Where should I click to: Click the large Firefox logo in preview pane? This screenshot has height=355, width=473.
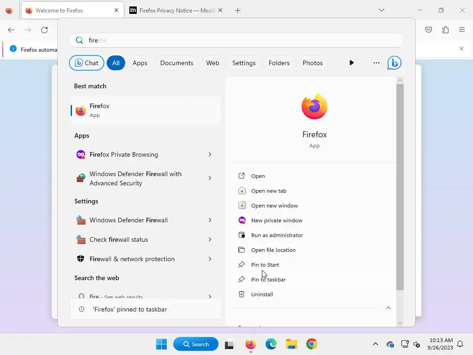tap(314, 106)
